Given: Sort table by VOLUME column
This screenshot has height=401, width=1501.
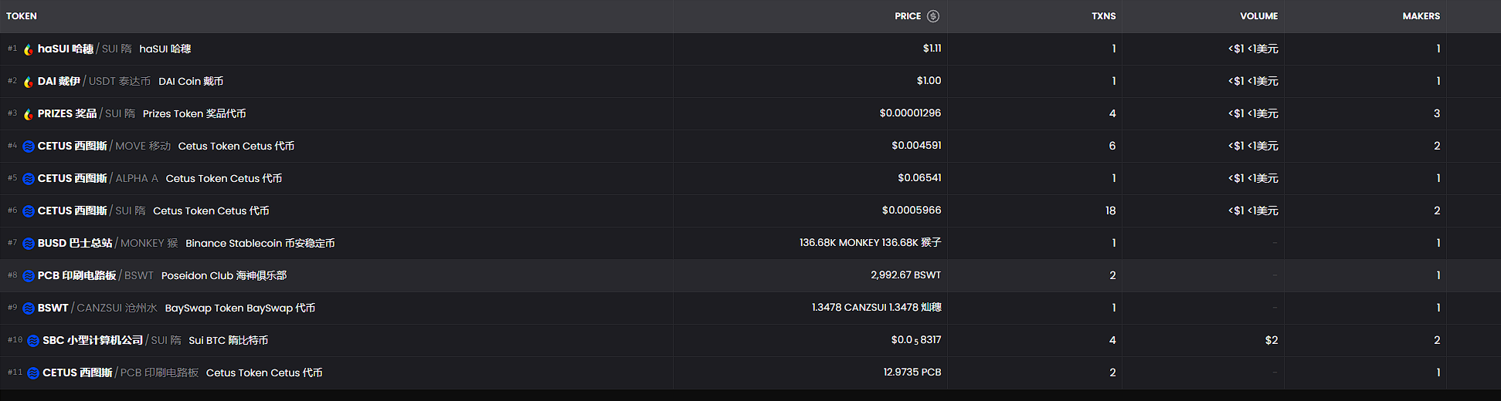Looking at the screenshot, I should [x=1258, y=16].
